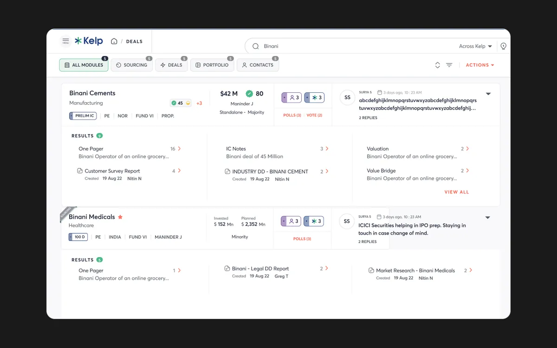557x348 pixels.
Task: Go to the home icon in breadcrumb
Action: [x=114, y=41]
